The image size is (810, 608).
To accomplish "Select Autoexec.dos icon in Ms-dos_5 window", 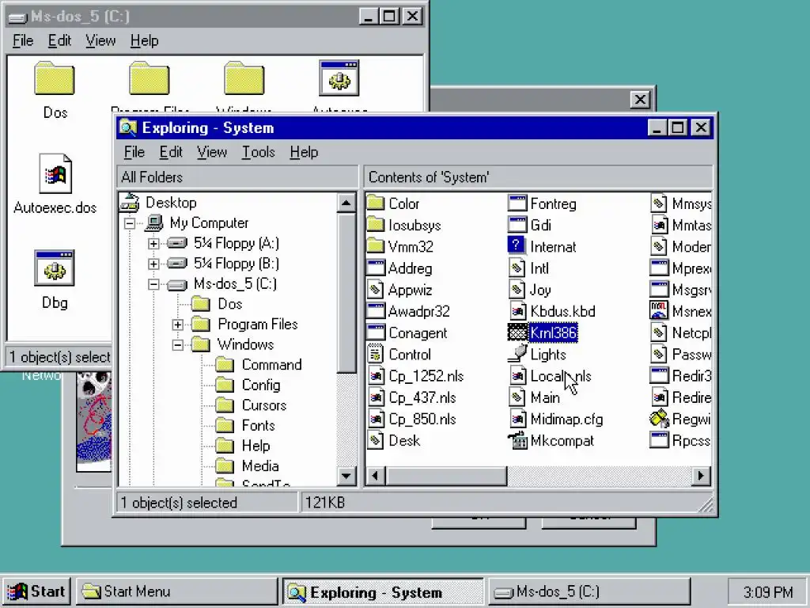I will pyautogui.click(x=55, y=173).
